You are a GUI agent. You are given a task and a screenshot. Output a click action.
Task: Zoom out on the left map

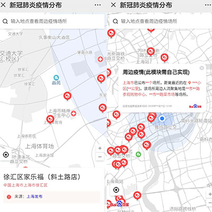click(100, 157)
